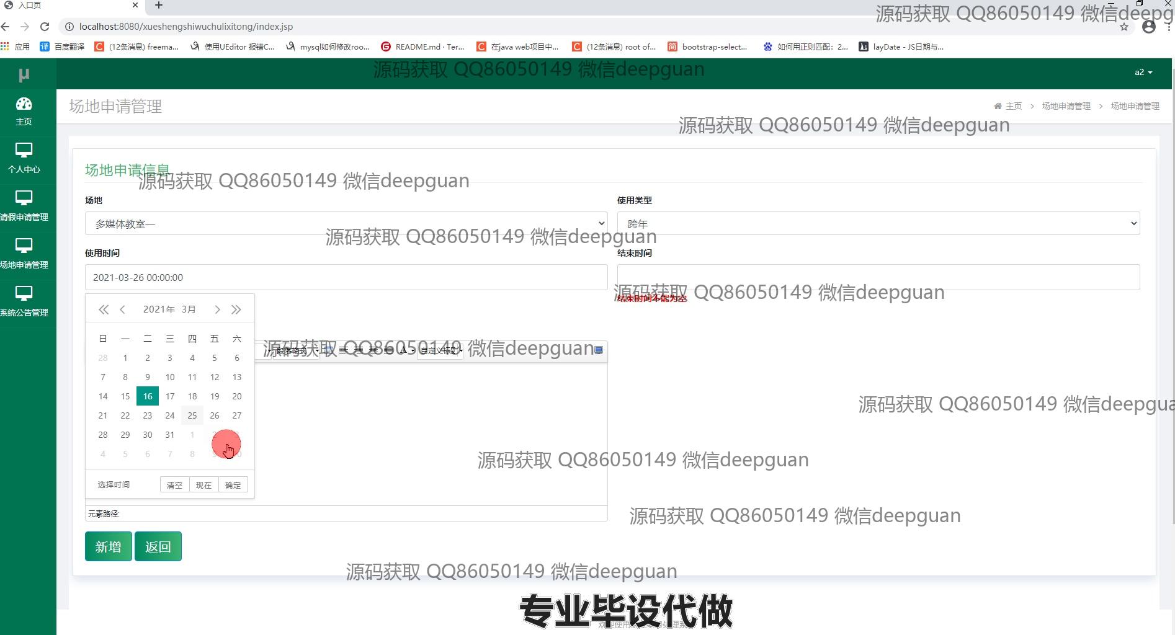This screenshot has width=1175, height=635.
Task: Open the a2 user menu
Action: tap(1143, 73)
